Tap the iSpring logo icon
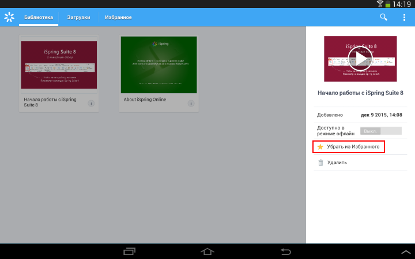This screenshot has height=259, width=415. (x=9, y=17)
